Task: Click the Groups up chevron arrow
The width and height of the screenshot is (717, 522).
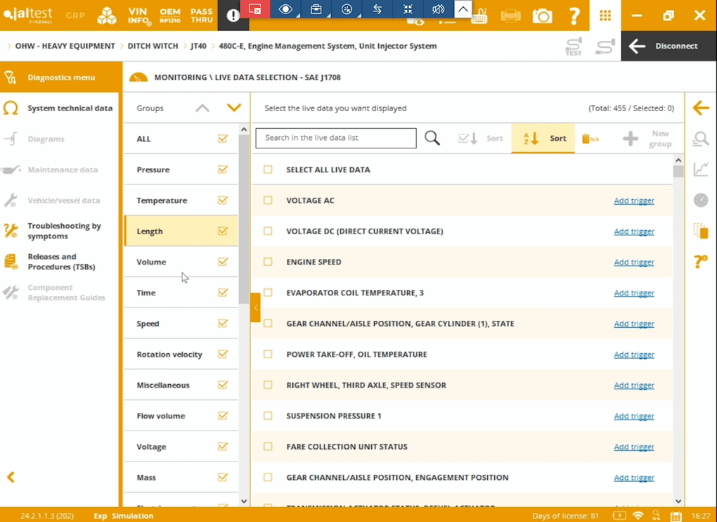Action: 202,108
